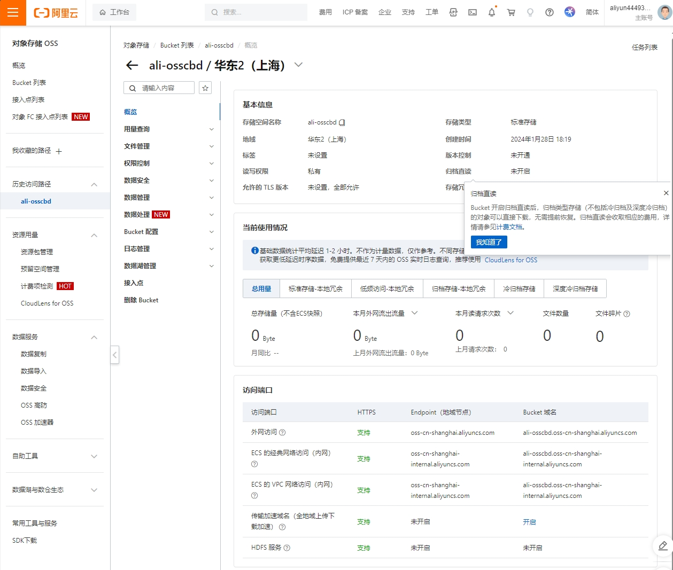Copy the bucket name ali-osscbd
This screenshot has height=570, width=673.
pos(342,123)
